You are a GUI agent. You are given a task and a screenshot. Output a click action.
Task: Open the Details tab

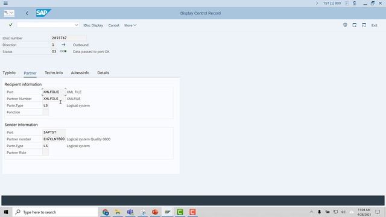tap(103, 73)
